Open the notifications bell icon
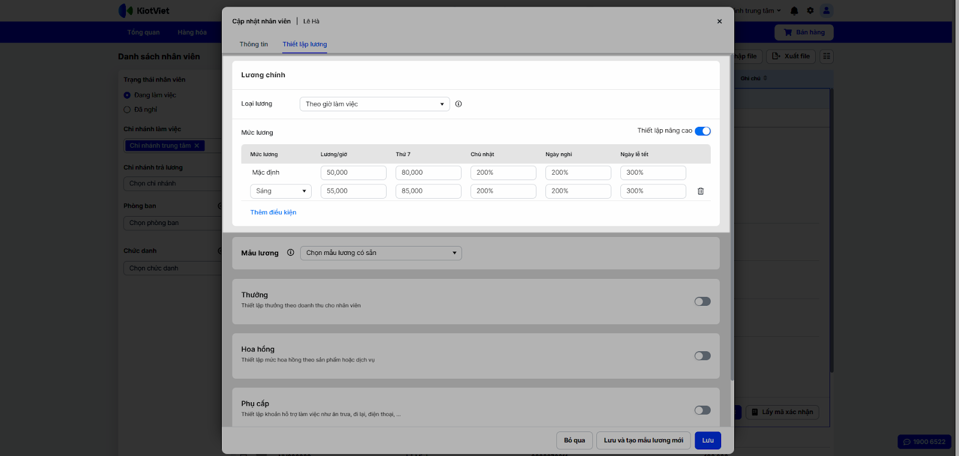 coord(794,11)
